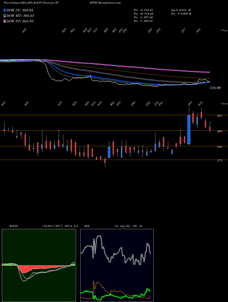Open the dark-blue ADX indicator chart panel
This screenshot has height=302, width=228.
point(117,265)
